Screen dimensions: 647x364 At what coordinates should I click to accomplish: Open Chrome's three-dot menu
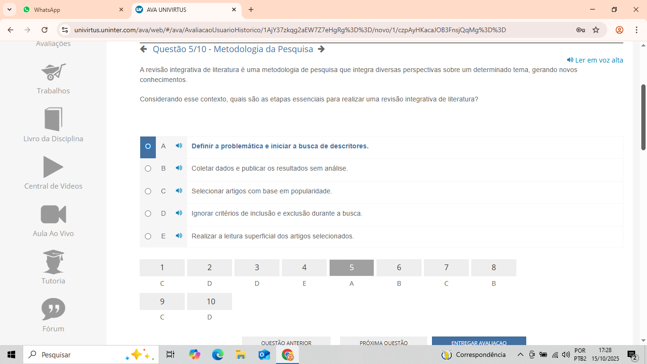point(636,30)
